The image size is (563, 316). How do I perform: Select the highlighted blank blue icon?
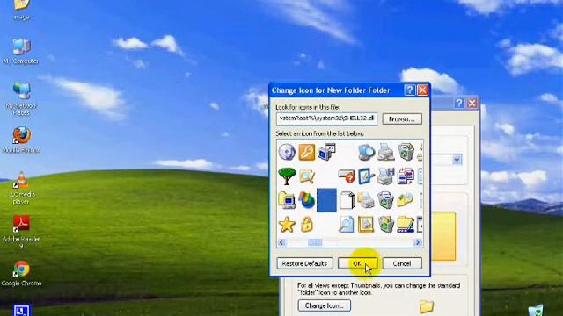point(326,200)
